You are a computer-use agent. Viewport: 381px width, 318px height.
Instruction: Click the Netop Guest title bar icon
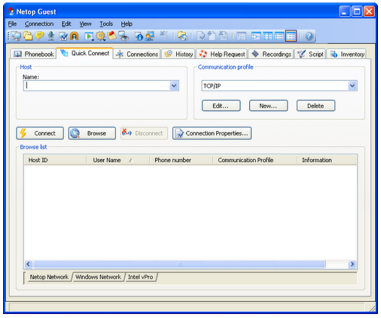(x=11, y=12)
